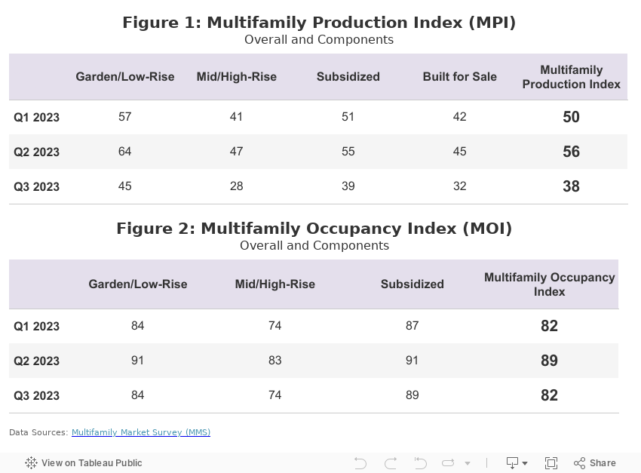
Task: Click Q1 2023 row label in MPI table
Action: pyautogui.click(x=37, y=118)
